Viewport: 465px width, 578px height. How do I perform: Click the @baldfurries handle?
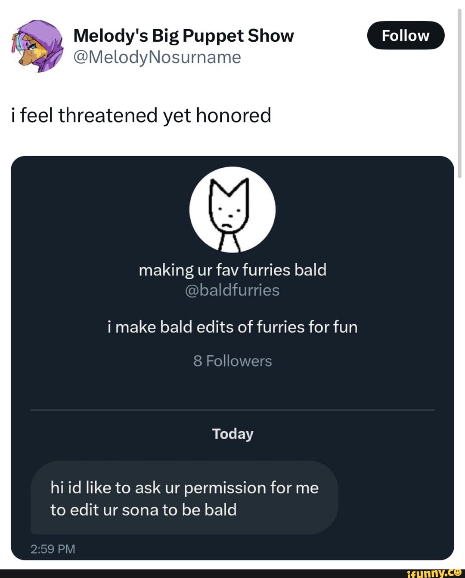coord(232,290)
